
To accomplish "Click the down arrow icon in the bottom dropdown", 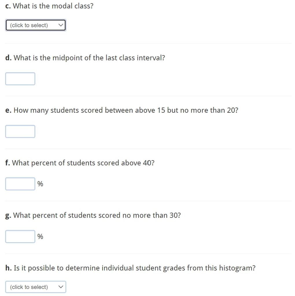I will pos(61,287).
